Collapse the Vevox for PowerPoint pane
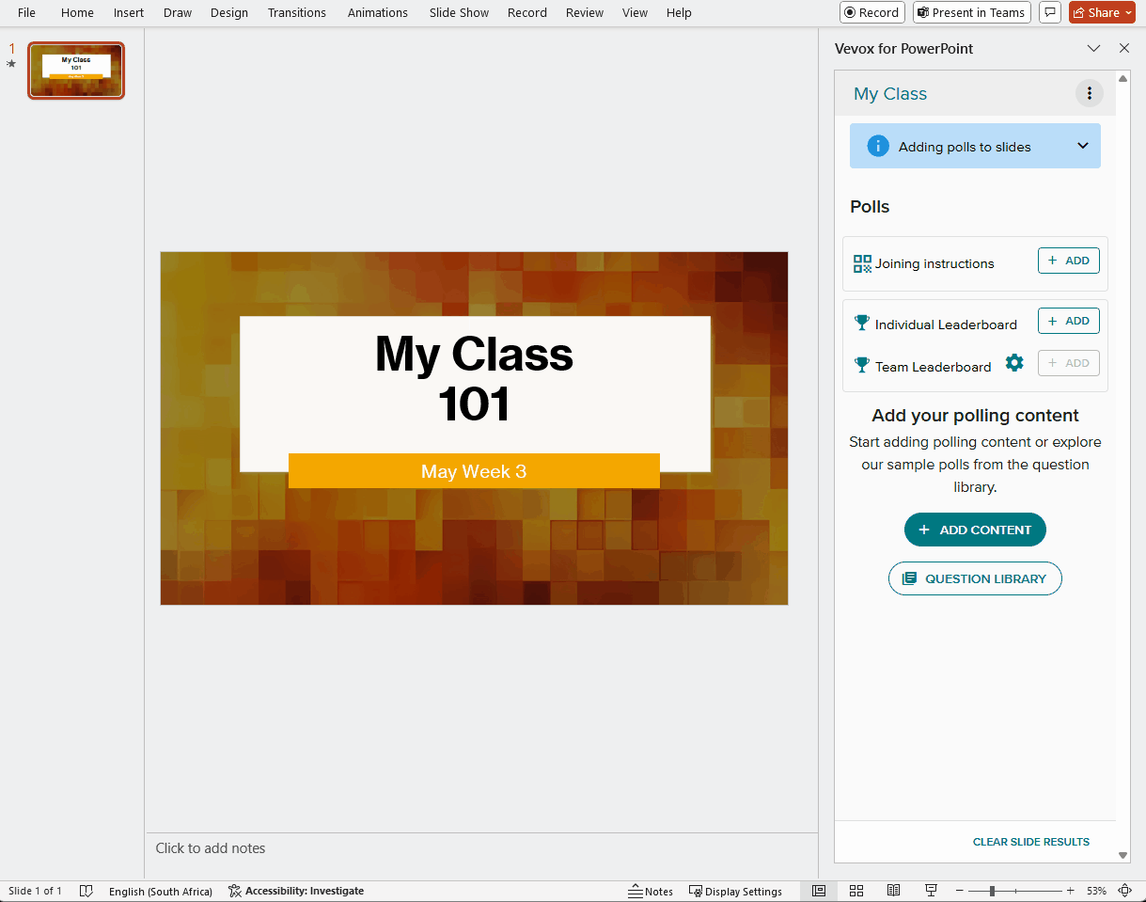The width and height of the screenshot is (1146, 902). pyautogui.click(x=1093, y=48)
